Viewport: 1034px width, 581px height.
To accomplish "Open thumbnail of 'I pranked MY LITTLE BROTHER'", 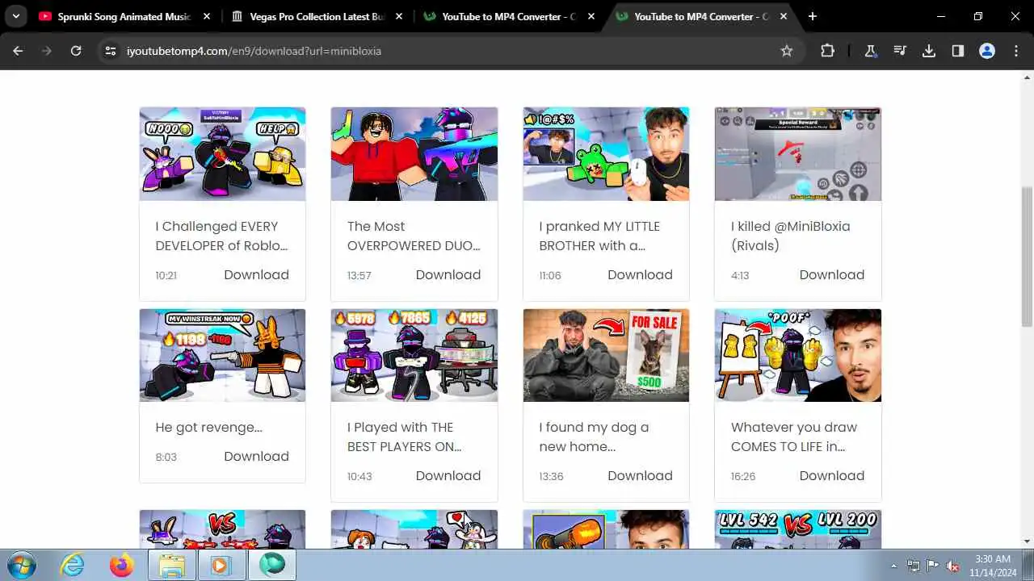I will [606, 154].
